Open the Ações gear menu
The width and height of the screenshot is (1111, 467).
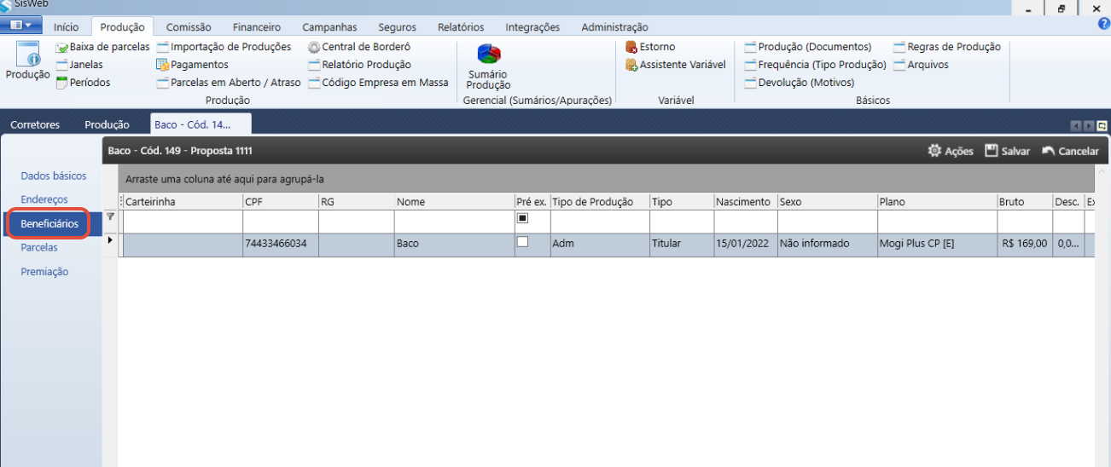(951, 151)
